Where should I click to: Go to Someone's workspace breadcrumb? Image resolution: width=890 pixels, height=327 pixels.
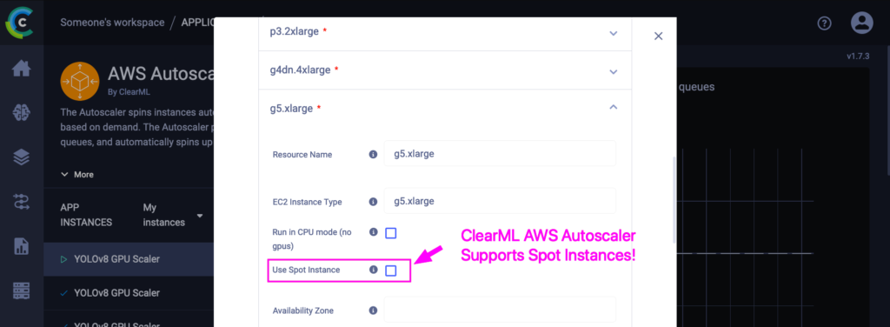click(112, 23)
